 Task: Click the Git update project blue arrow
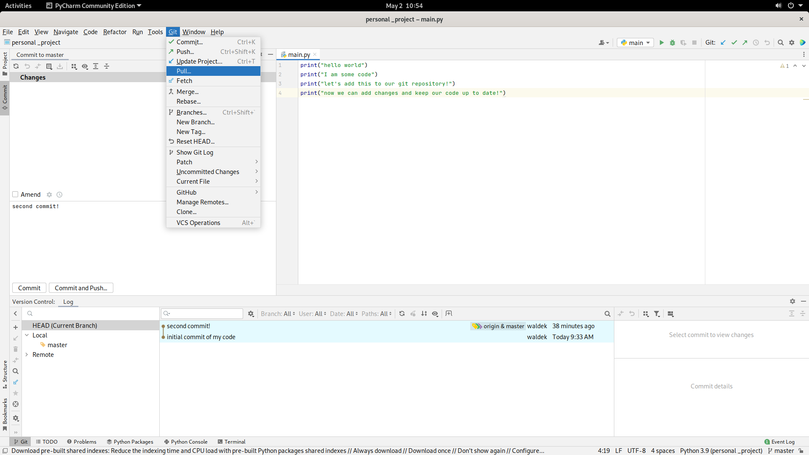(723, 43)
